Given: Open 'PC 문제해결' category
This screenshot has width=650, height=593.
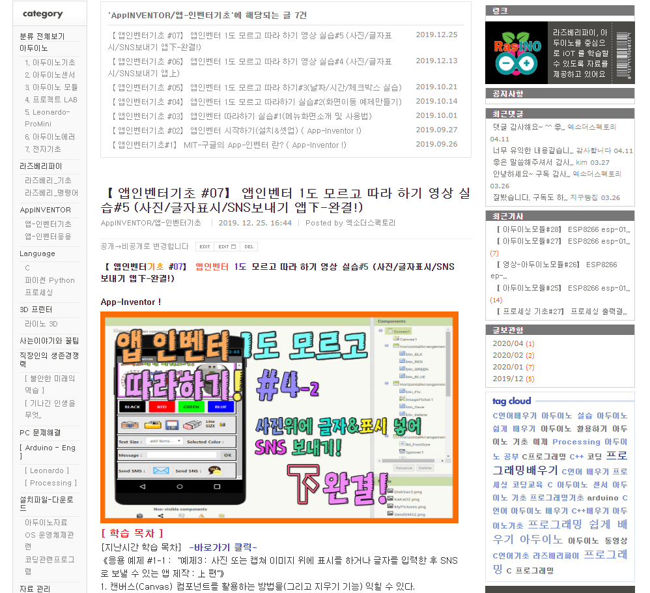Looking at the screenshot, I should click(40, 433).
